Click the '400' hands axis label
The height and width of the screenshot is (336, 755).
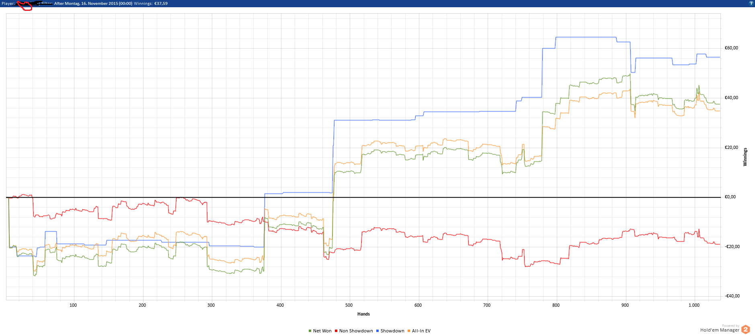click(280, 305)
